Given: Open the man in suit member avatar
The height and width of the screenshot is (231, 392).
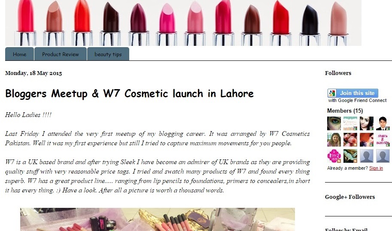Looking at the screenshot, I should tap(383, 123).
